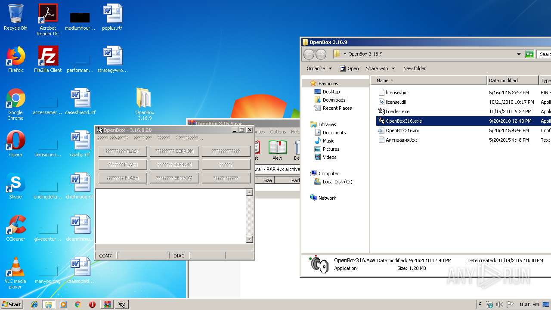551x310 pixels.
Task: Launch Opera desktop shortcut
Action: [15, 144]
